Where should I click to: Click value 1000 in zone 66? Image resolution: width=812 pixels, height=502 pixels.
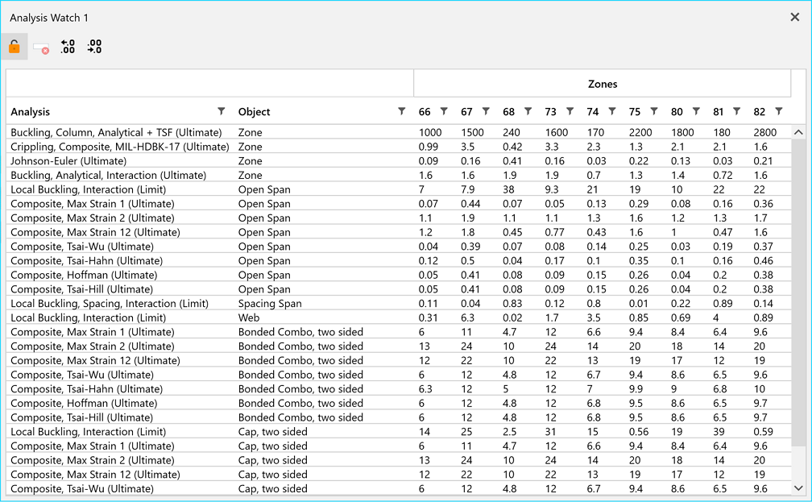coord(430,133)
